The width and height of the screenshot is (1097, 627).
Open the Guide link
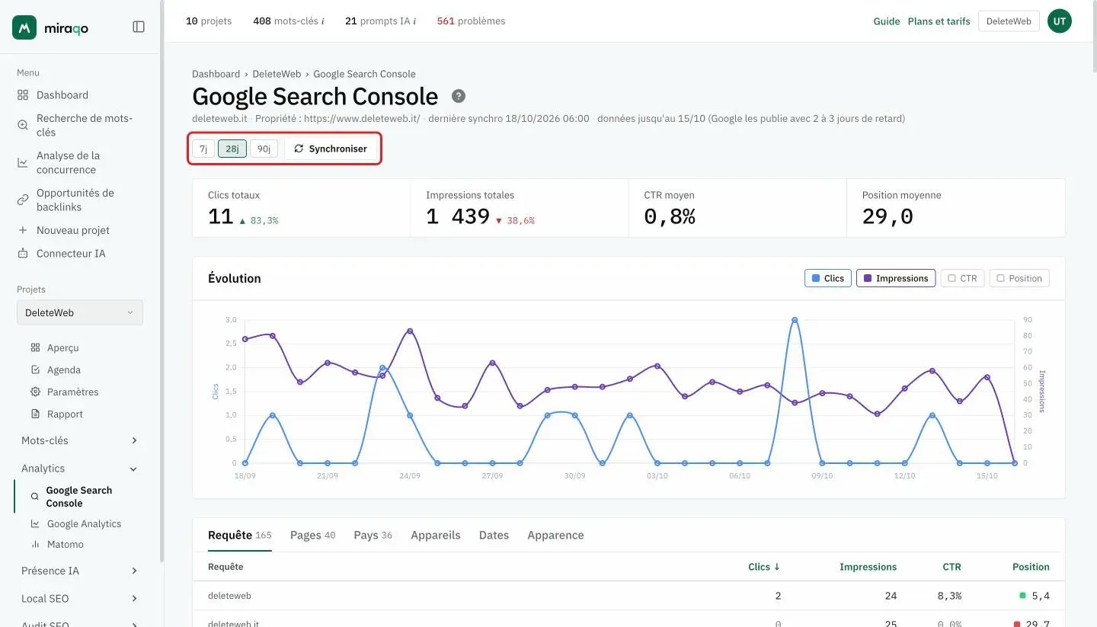tap(887, 21)
